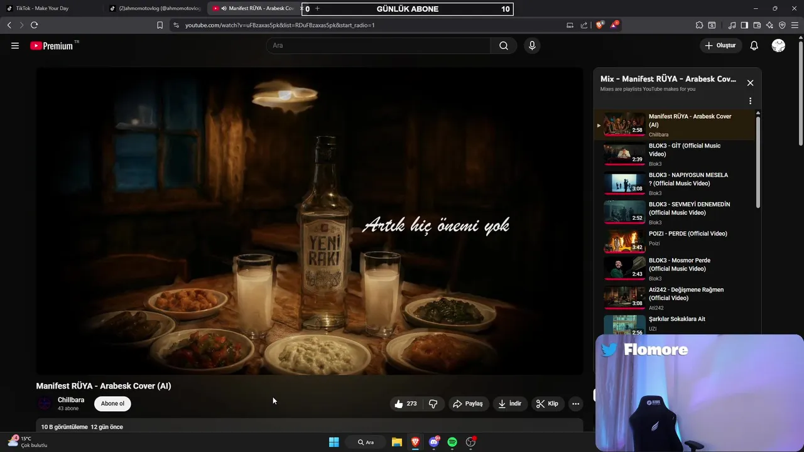Open the Leo AI sparkle icon
Image resolution: width=804 pixels, height=452 pixels.
click(769, 25)
